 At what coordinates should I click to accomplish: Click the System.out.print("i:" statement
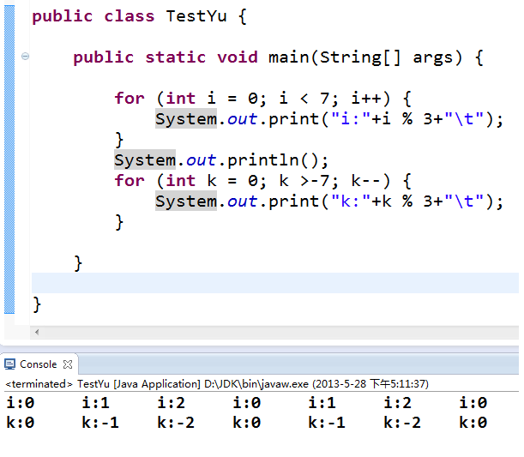[x=329, y=119]
